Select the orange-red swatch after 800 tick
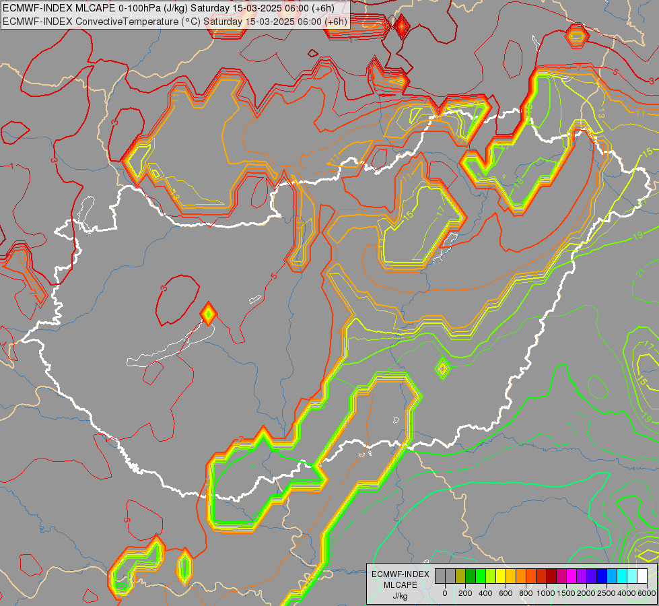The height and width of the screenshot is (606, 659). coord(531,576)
